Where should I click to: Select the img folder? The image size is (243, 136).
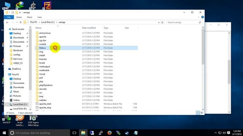point(41,52)
